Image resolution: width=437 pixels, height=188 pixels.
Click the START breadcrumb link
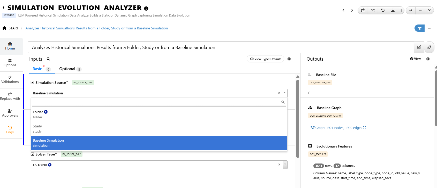pyautogui.click(x=13, y=28)
